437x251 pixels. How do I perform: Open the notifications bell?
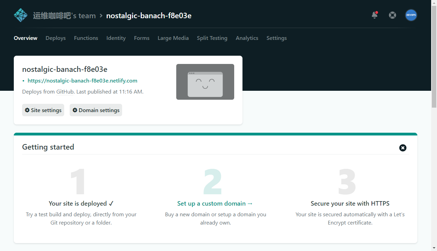(375, 15)
